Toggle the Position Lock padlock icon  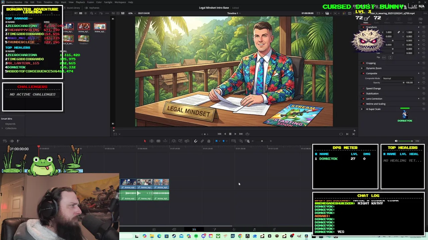tap(209, 141)
